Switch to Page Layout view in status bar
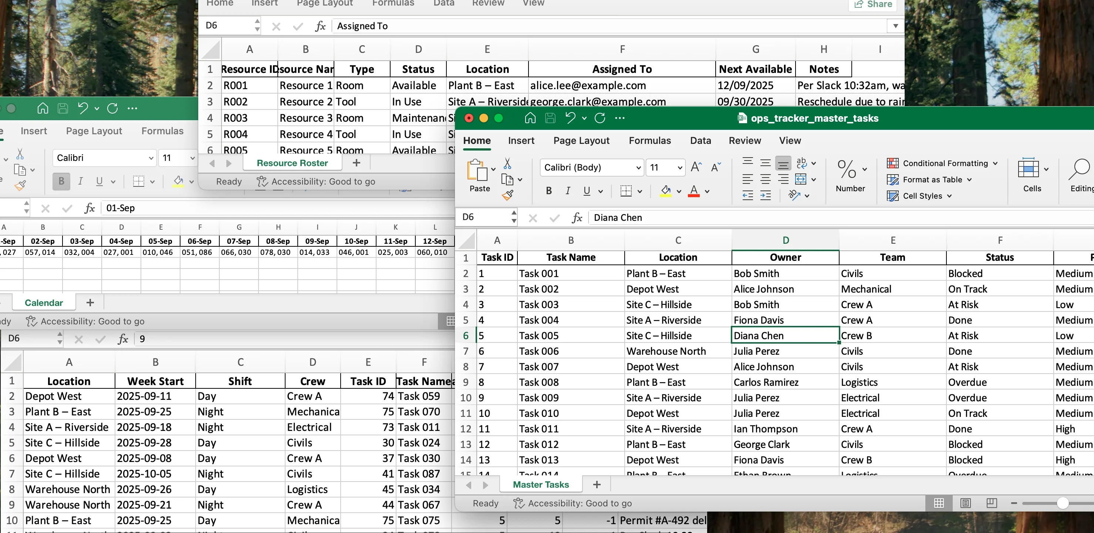This screenshot has height=533, width=1094. click(x=965, y=503)
